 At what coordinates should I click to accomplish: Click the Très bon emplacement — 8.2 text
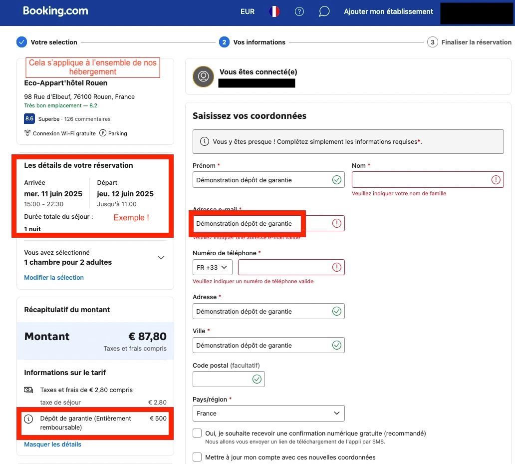tap(61, 105)
